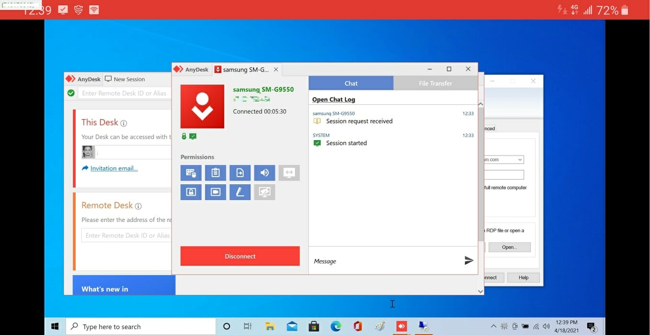Viewport: 650px width, 335px height.
Task: Toggle session recording permission
Action: [x=215, y=192]
